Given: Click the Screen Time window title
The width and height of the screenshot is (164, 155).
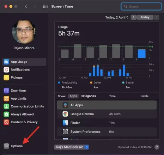Looking at the screenshot, I should coord(62,6).
